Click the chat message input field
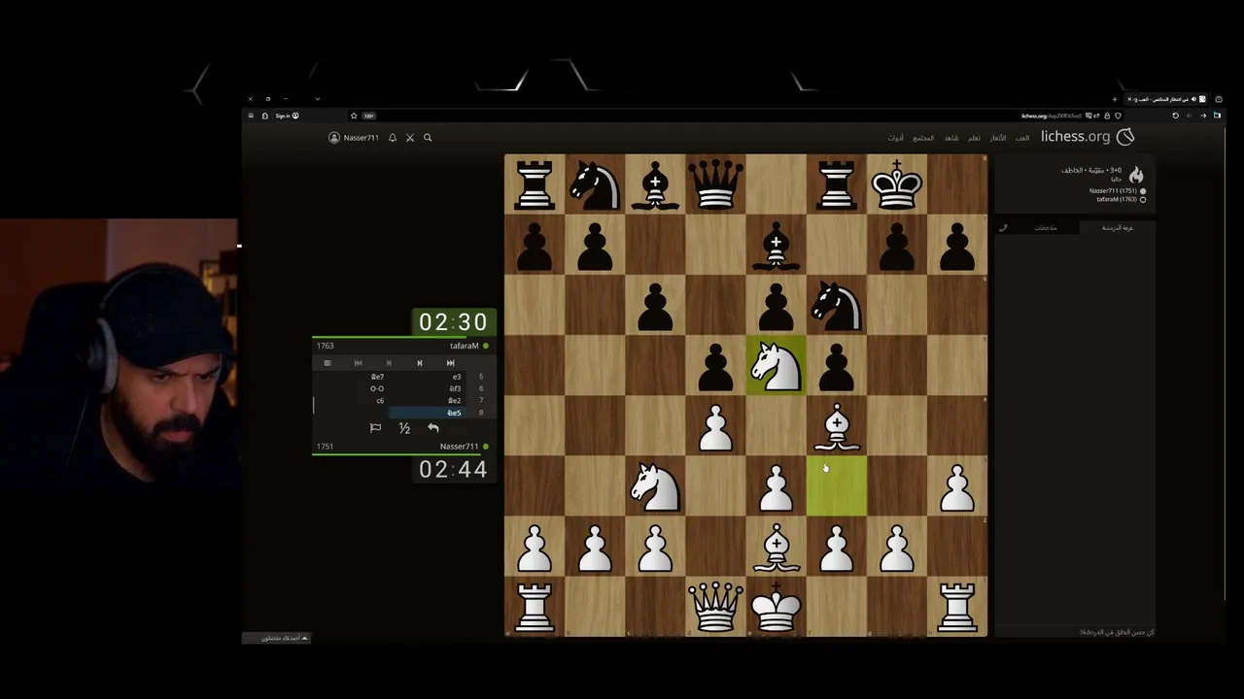Screen dimensions: 1244x699 1075,632
